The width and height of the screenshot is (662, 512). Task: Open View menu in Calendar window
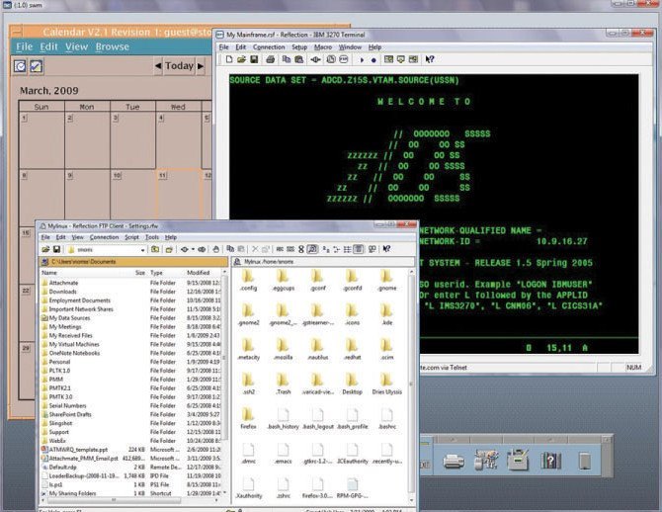(76, 46)
